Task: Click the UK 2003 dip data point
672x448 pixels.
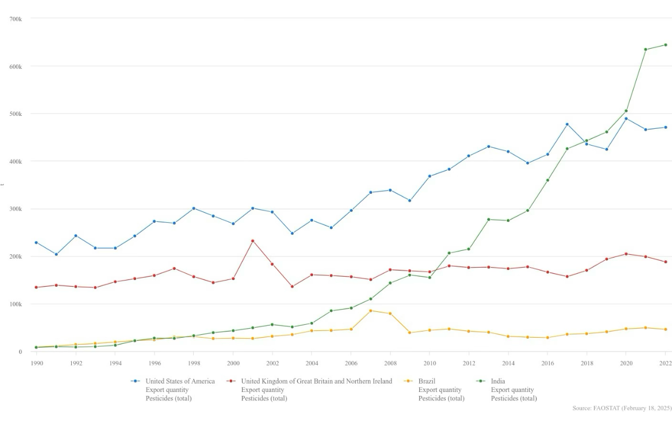Action: tap(292, 287)
